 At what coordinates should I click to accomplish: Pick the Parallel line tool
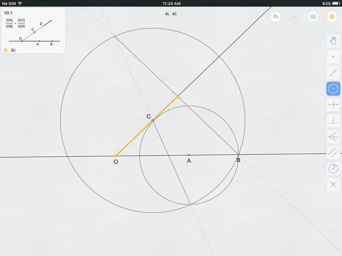click(x=333, y=153)
